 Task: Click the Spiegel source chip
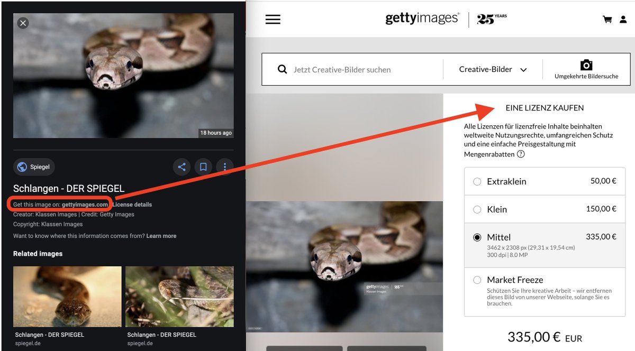(34, 167)
